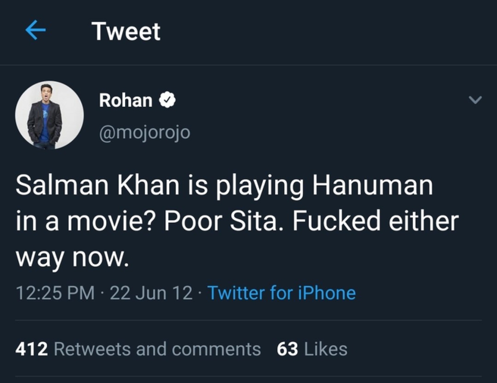Click the Tweet header title
This screenshot has width=497, height=383.
[x=126, y=31]
